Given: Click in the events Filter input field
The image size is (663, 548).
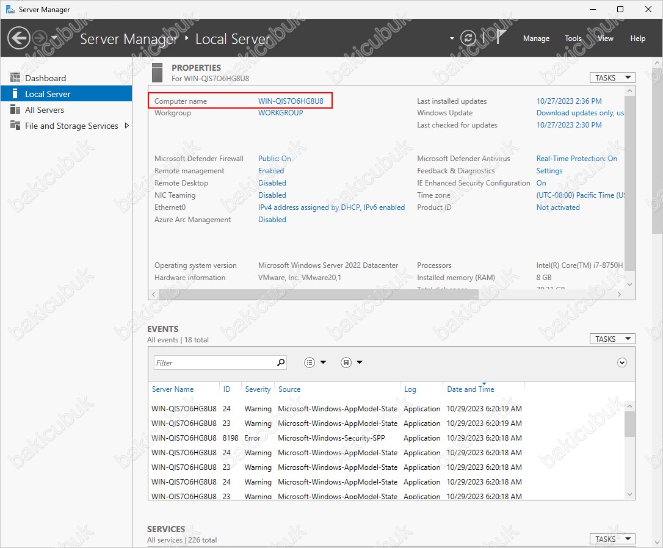Looking at the screenshot, I should coord(214,362).
